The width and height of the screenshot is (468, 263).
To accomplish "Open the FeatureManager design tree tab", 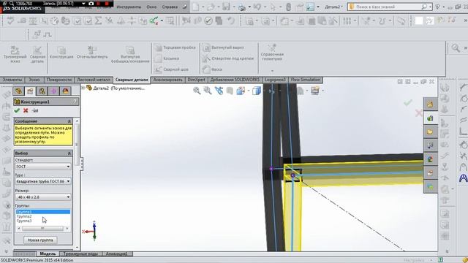I will click(18, 91).
